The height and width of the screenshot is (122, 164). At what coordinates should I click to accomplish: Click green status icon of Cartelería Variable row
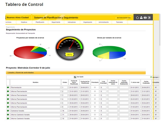[8, 111]
